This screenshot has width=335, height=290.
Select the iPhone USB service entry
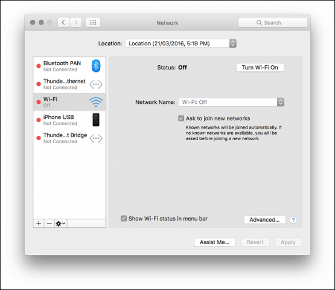pyautogui.click(x=69, y=120)
